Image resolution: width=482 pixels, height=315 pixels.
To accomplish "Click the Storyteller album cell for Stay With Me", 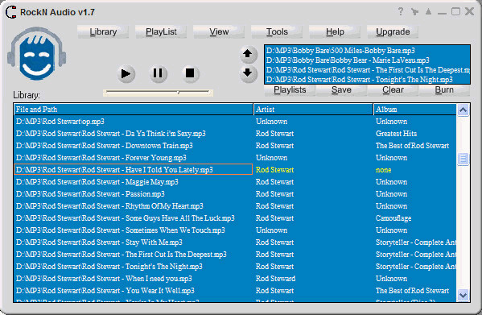I will click(416, 242).
